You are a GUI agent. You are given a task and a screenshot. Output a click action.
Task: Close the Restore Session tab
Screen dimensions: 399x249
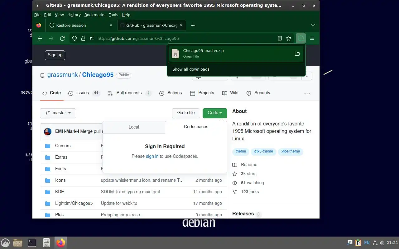pos(111,25)
